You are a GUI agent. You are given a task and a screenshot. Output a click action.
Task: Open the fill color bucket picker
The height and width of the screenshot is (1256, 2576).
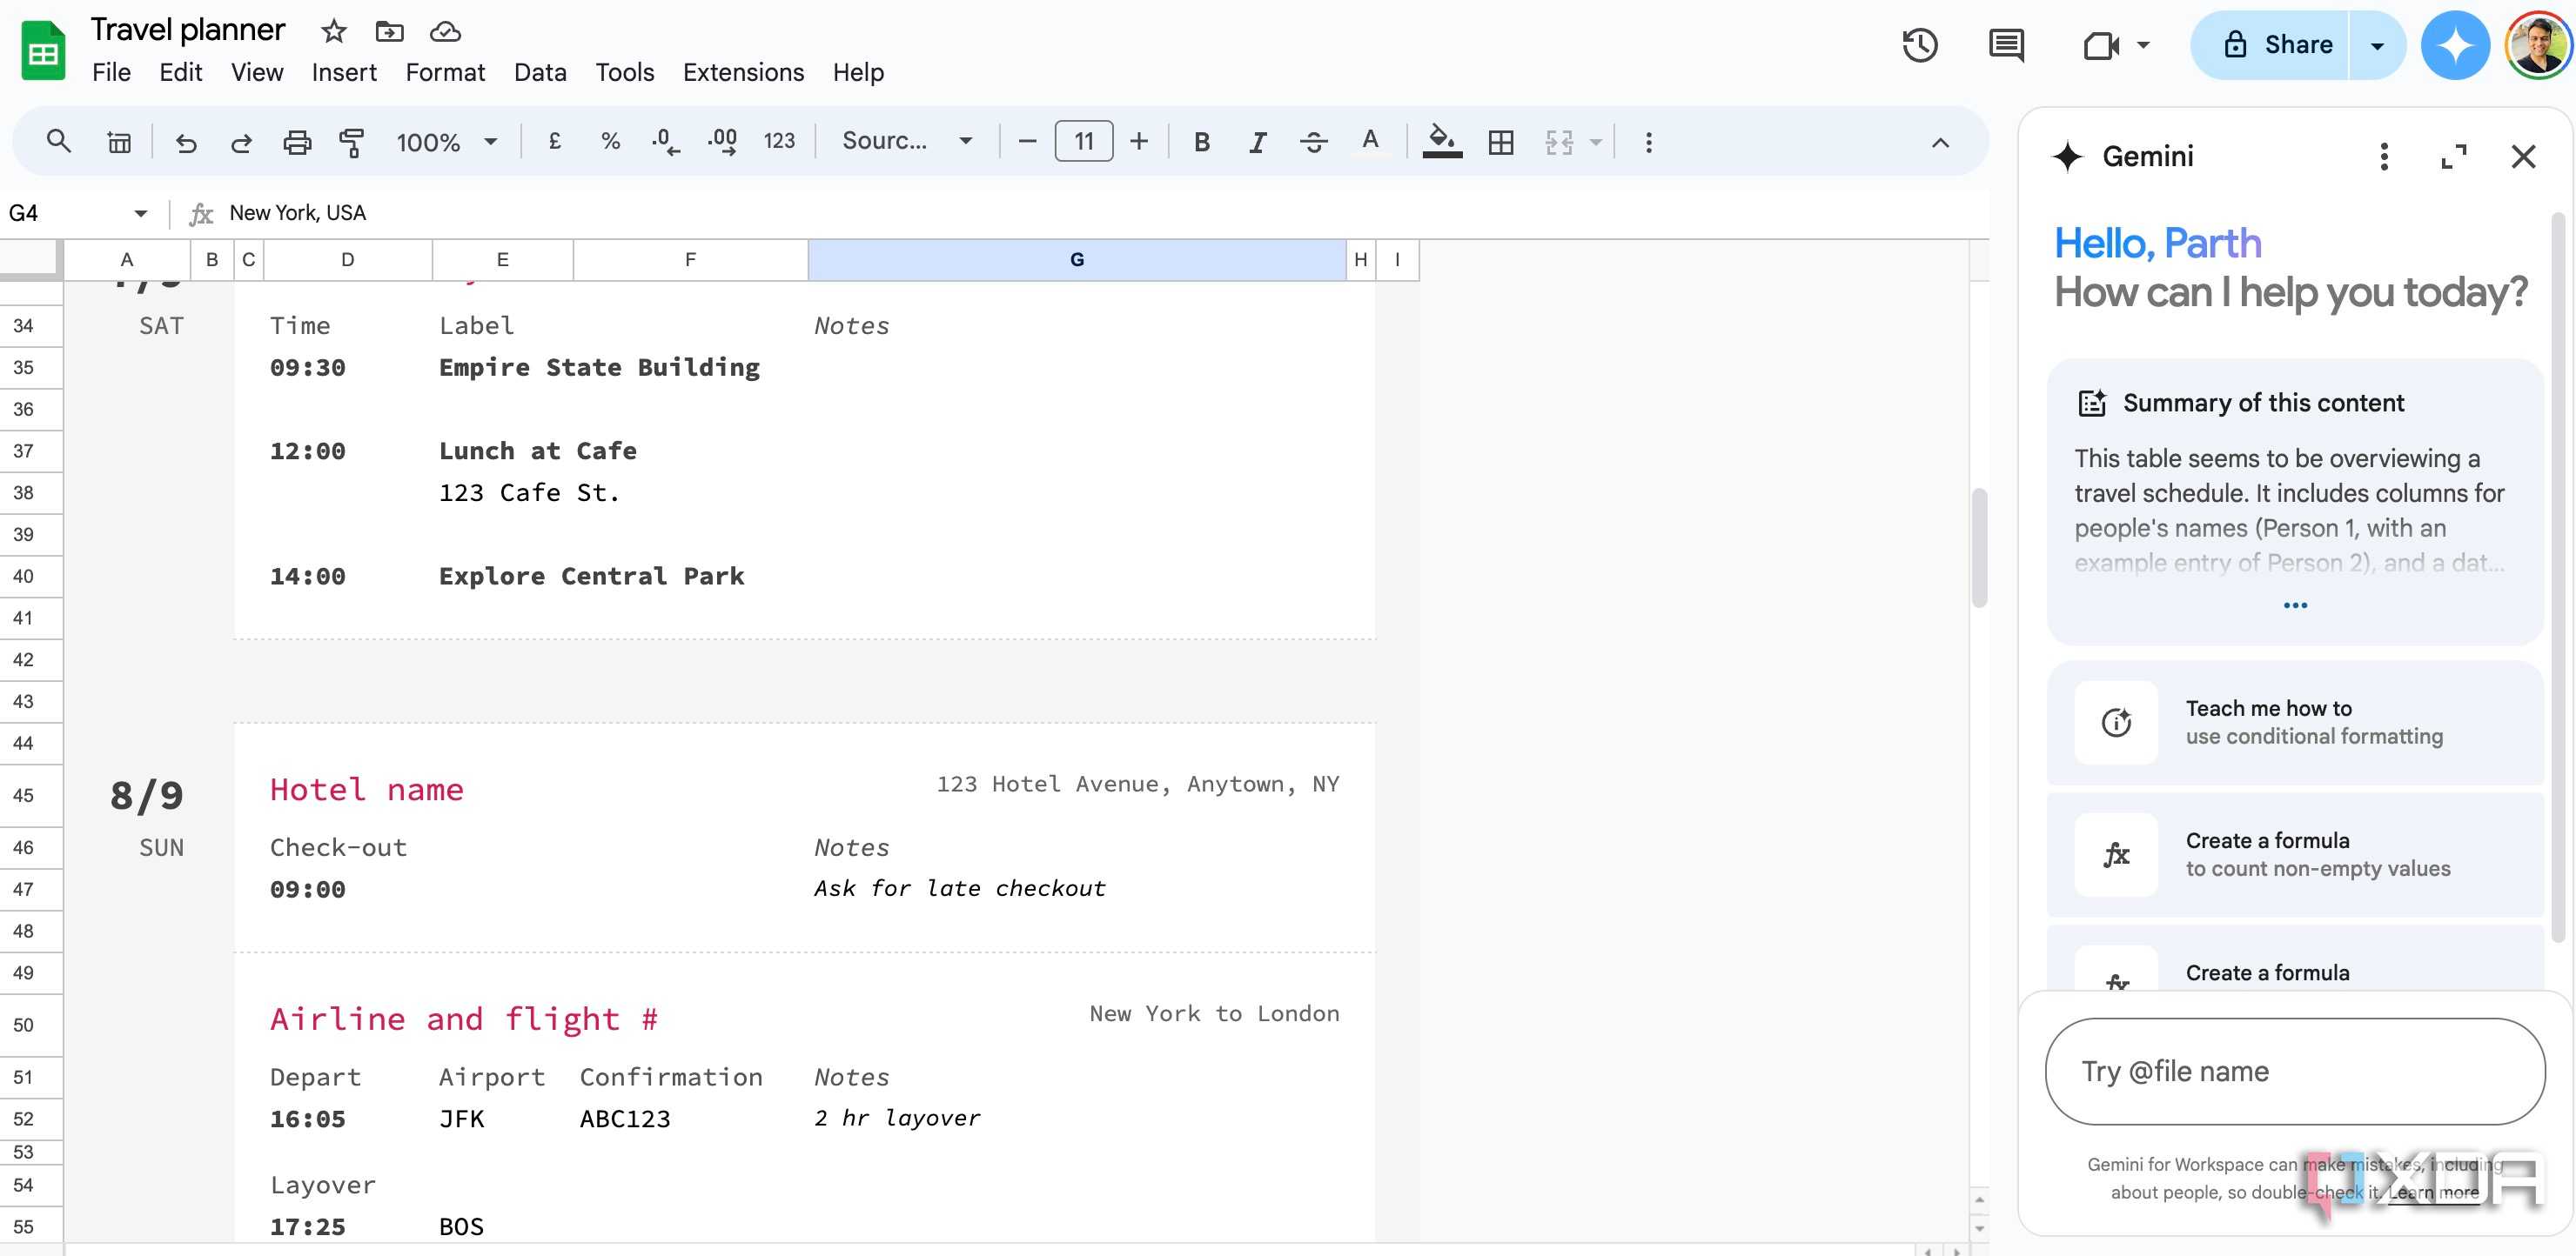coord(1441,142)
